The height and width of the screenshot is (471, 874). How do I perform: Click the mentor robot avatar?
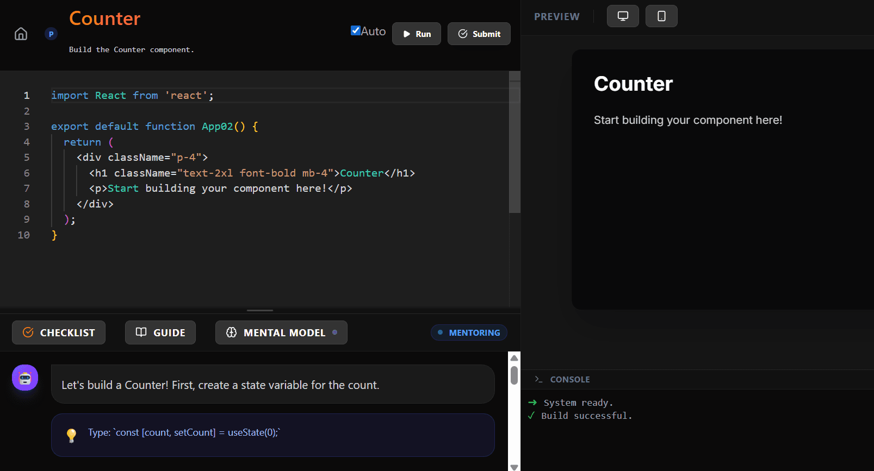coord(25,378)
